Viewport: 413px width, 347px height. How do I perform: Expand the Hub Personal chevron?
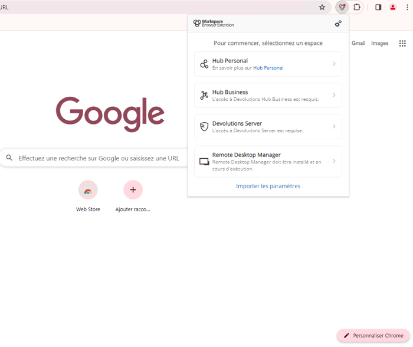(x=334, y=64)
